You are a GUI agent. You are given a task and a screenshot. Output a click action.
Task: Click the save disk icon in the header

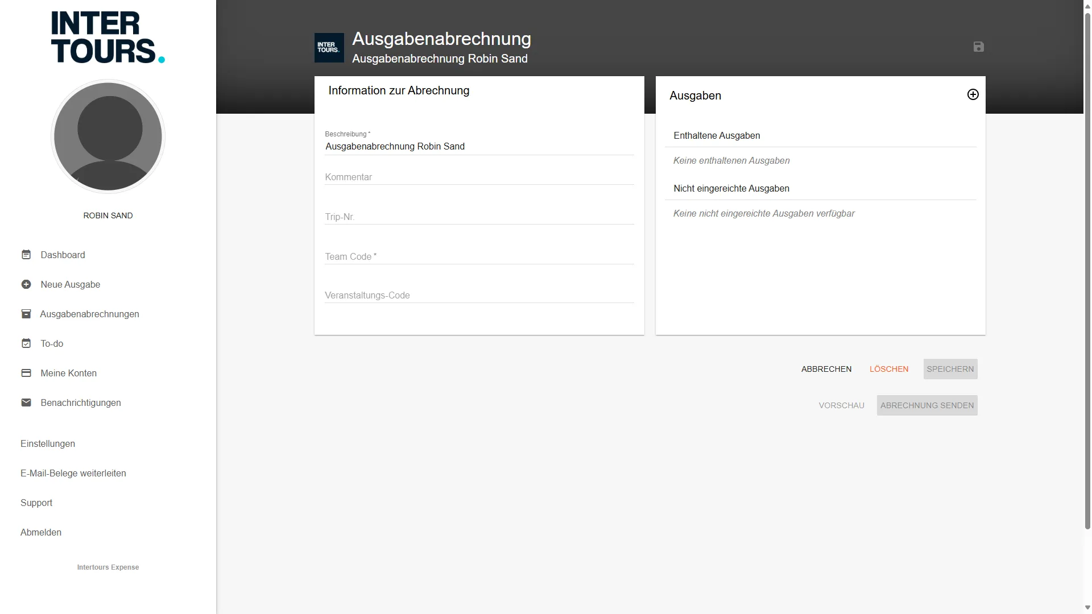[978, 47]
